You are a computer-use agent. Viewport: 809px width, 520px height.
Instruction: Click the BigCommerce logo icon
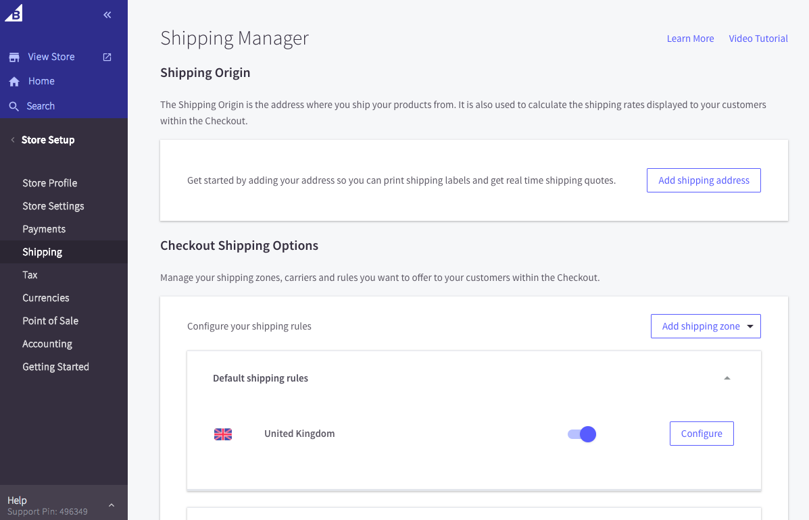pos(14,13)
